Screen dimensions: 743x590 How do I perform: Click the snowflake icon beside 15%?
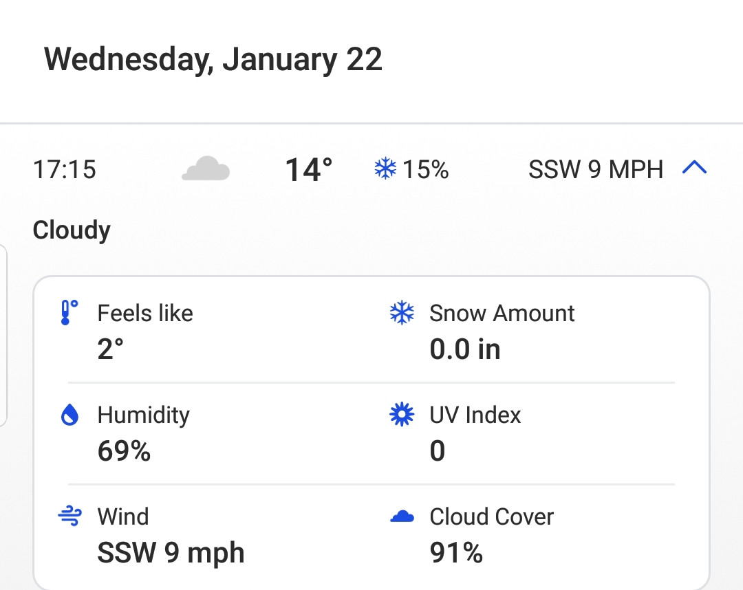pyautogui.click(x=385, y=168)
